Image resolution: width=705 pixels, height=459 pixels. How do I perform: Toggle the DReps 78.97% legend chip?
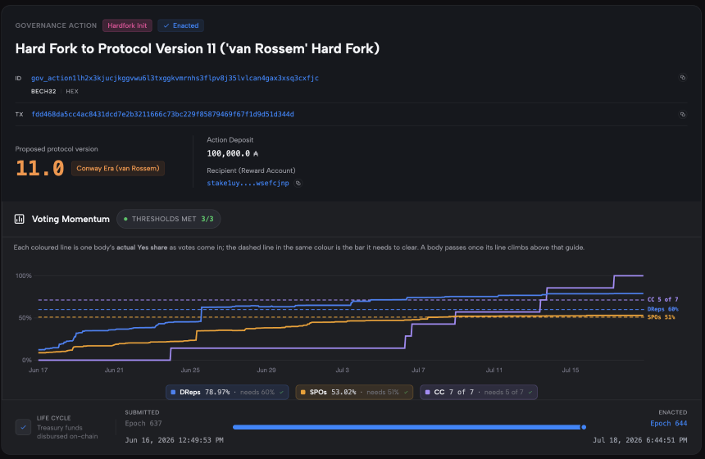pyautogui.click(x=228, y=392)
